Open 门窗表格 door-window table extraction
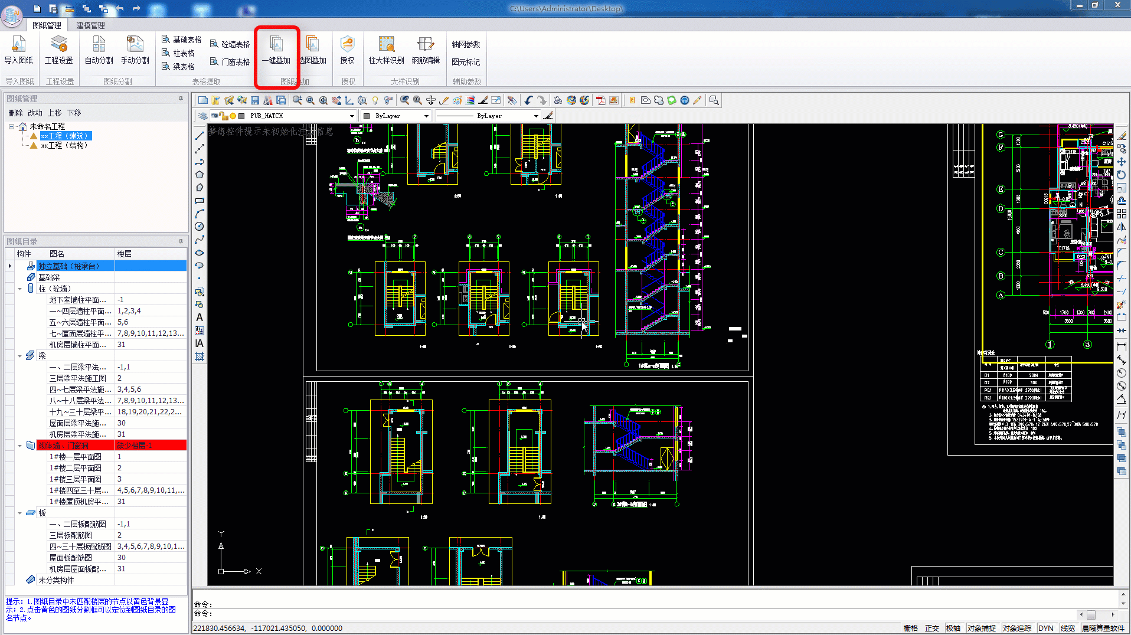Screen dimensions: 1131x635 pos(230,62)
